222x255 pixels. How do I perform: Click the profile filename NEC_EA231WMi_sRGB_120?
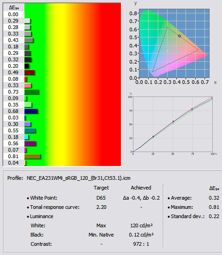78,178
